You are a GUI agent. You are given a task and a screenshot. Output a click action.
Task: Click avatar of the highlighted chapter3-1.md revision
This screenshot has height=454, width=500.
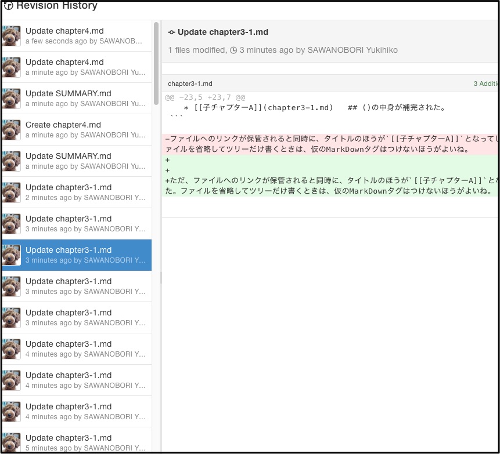[12, 255]
